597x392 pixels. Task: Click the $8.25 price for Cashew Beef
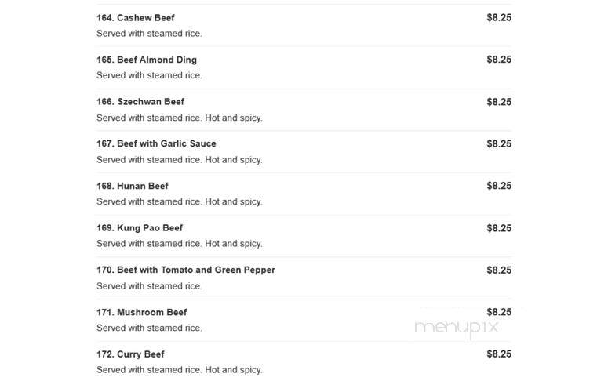coord(499,17)
